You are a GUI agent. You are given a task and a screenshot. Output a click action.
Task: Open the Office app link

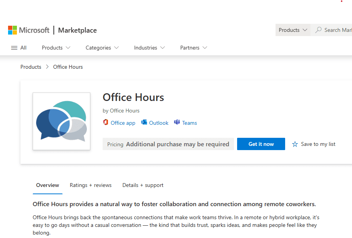(123, 123)
